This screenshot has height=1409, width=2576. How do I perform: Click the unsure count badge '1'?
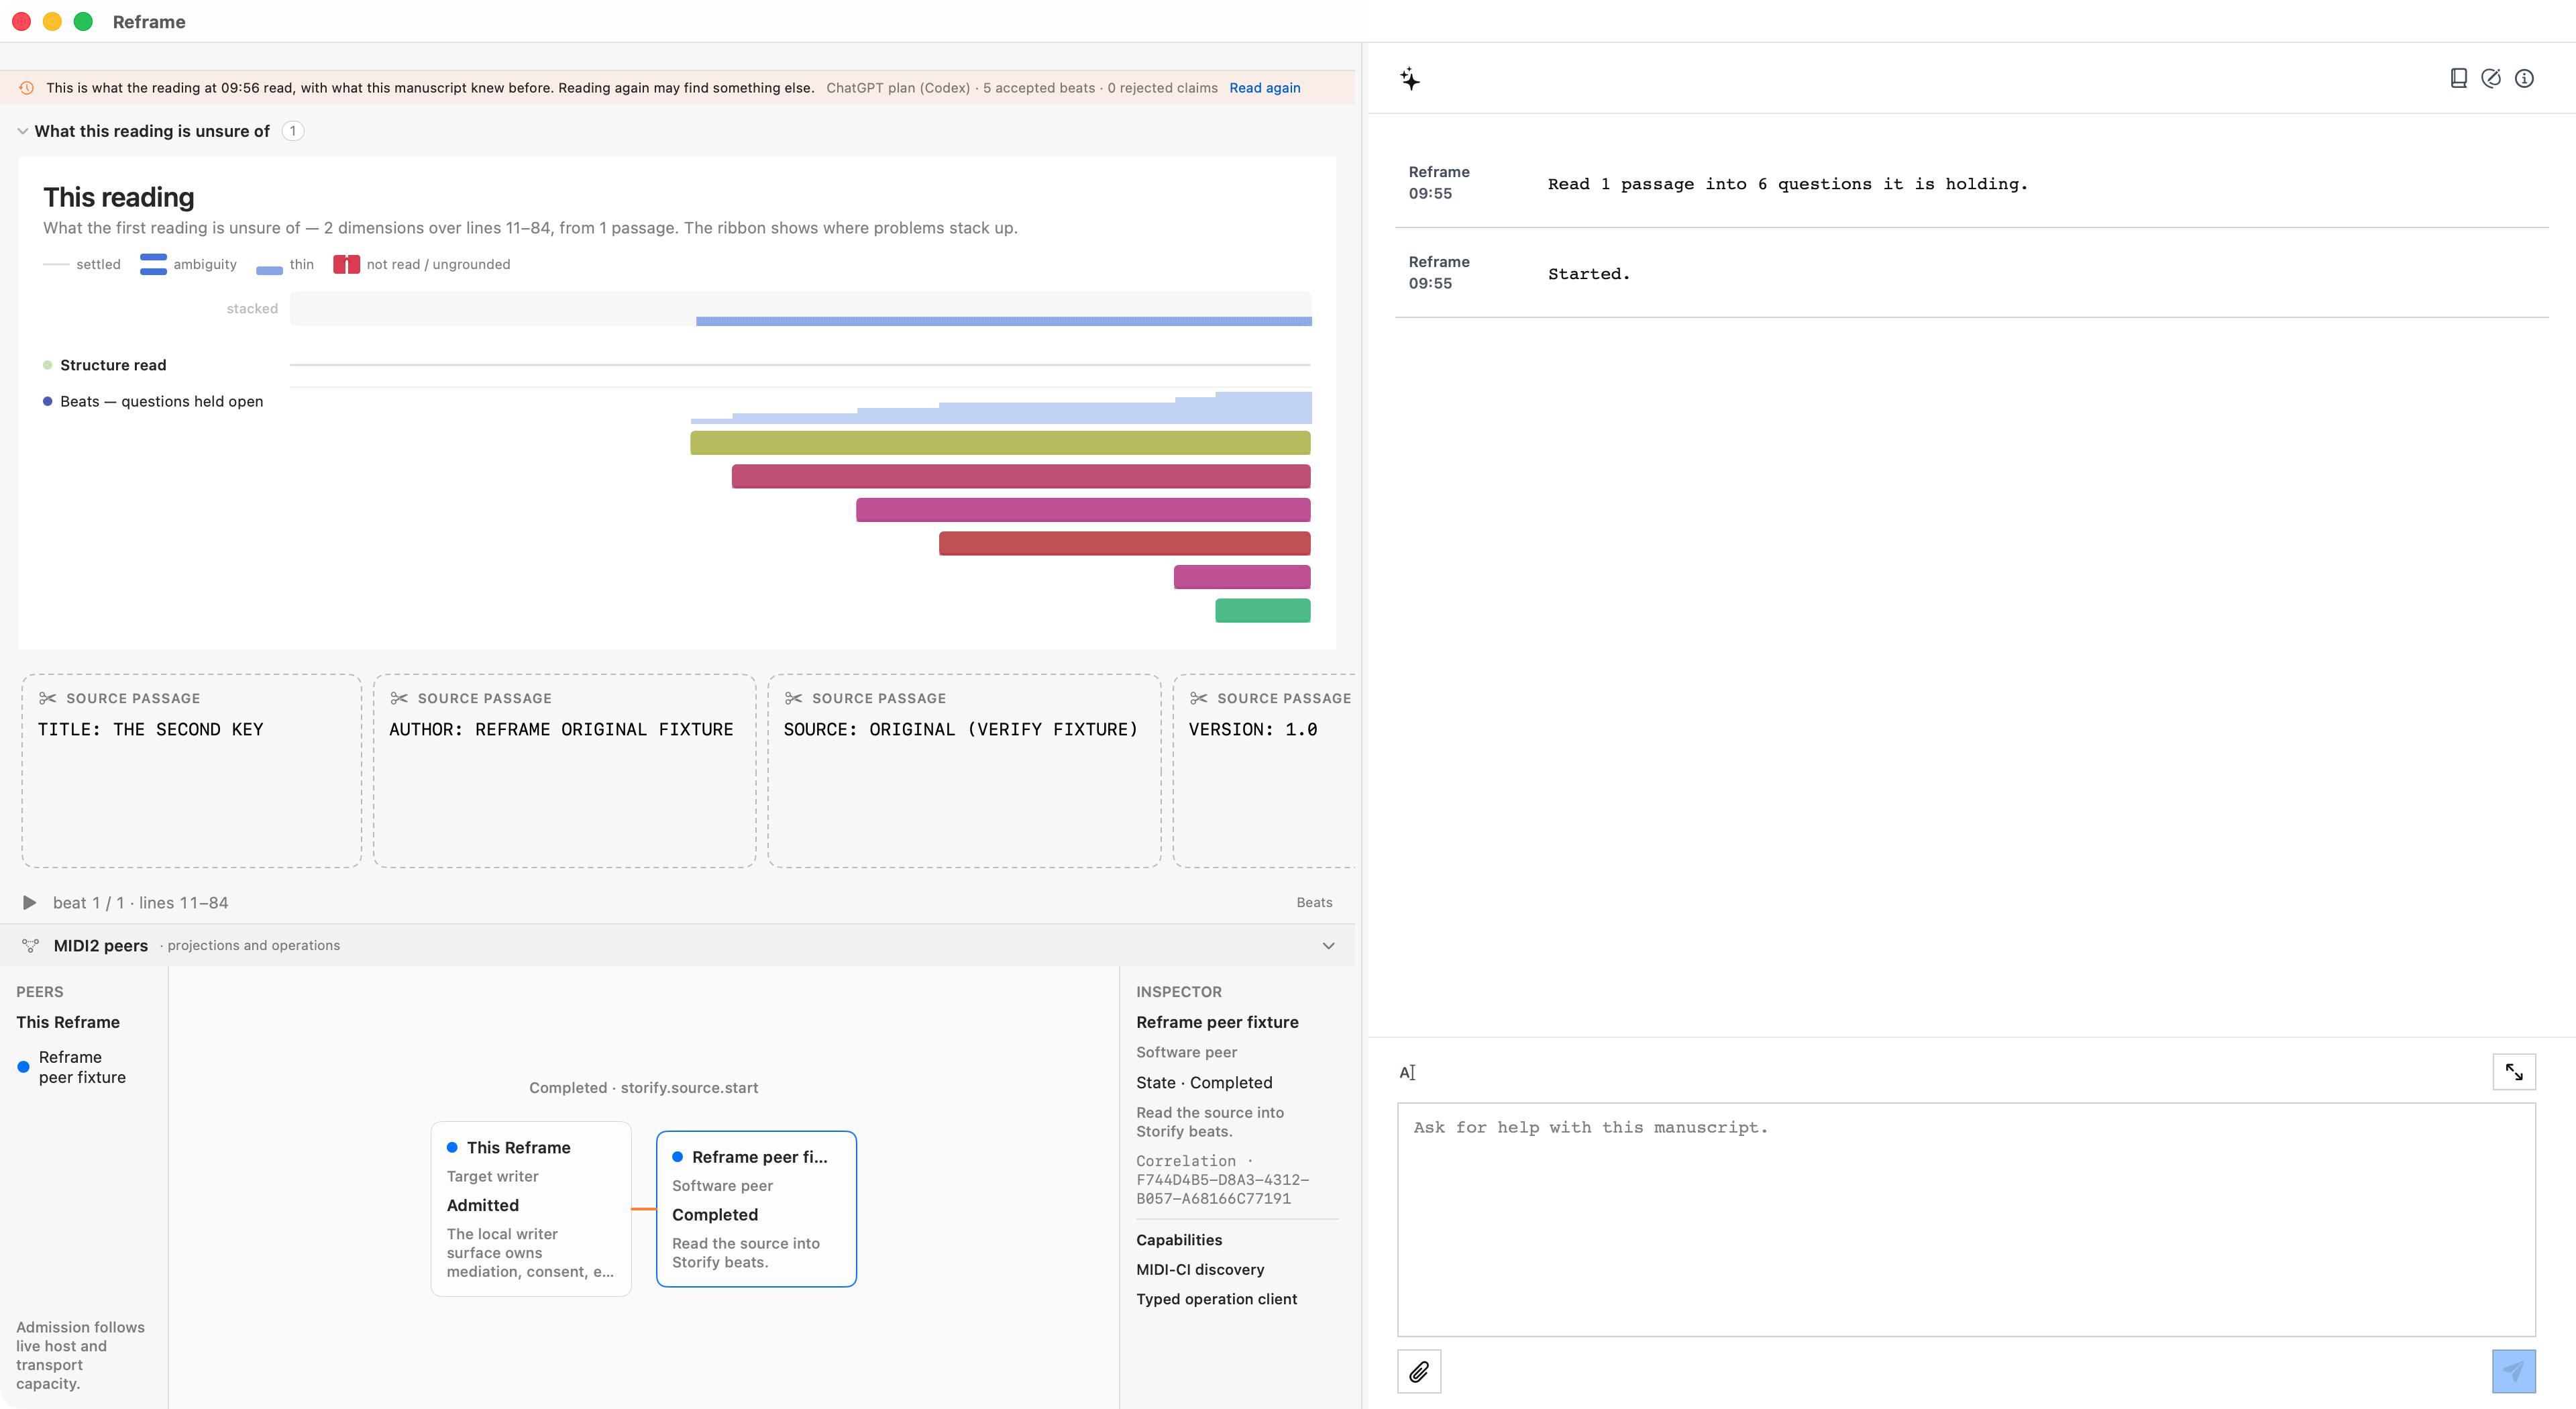[293, 131]
